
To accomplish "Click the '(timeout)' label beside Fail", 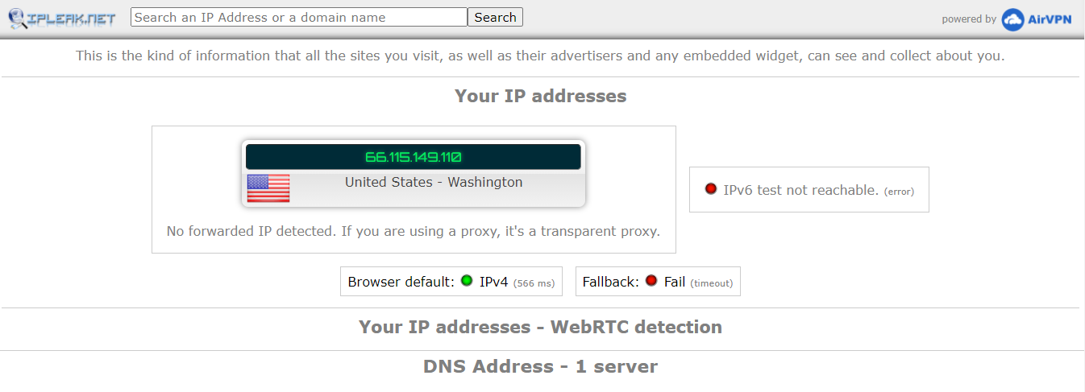I will [x=712, y=283].
